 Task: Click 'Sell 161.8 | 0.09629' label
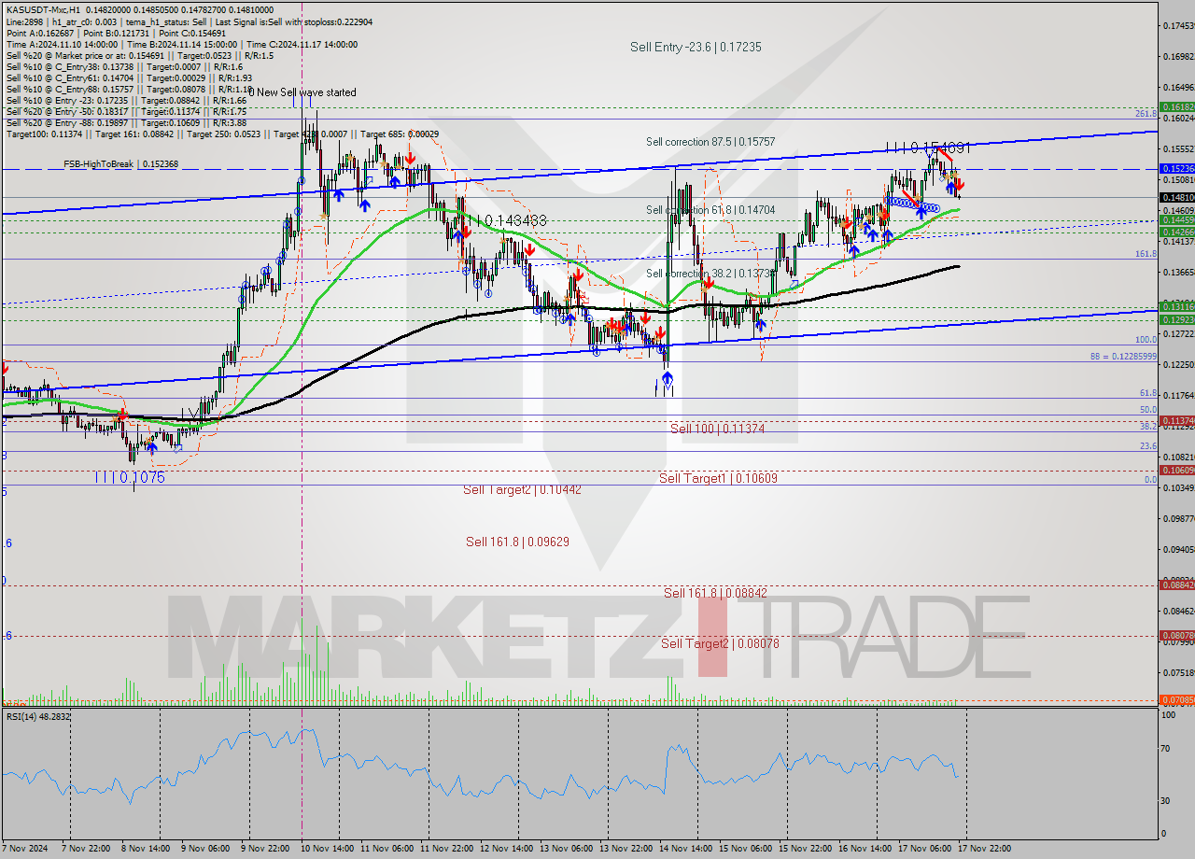coord(517,542)
